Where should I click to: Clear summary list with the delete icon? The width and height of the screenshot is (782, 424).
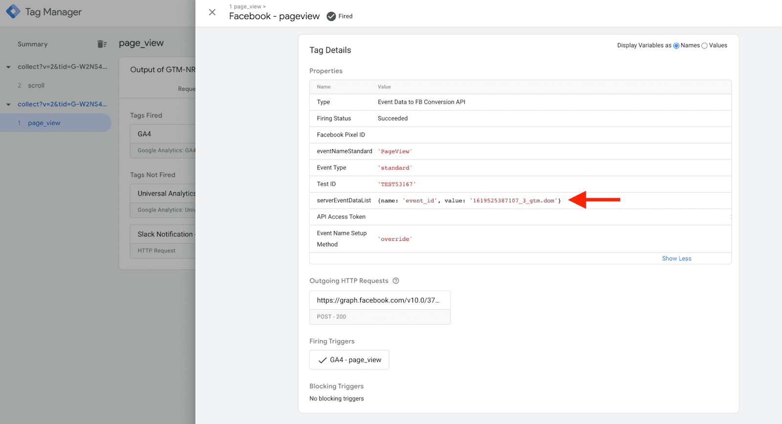(x=102, y=44)
